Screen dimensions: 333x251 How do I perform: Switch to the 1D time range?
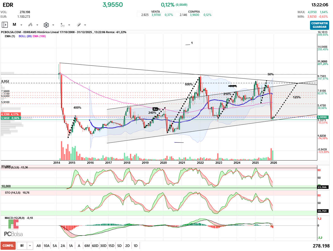pos(136,246)
